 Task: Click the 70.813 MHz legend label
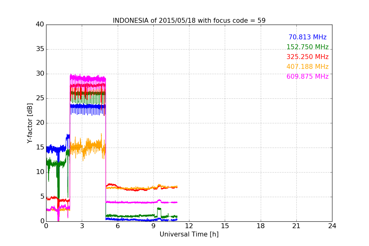307,37
